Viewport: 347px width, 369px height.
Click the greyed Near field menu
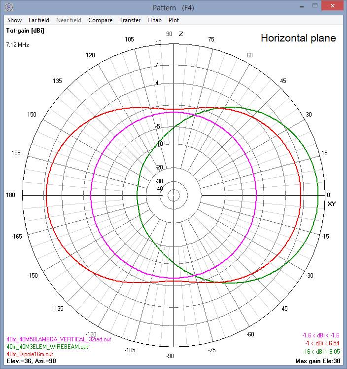(69, 20)
